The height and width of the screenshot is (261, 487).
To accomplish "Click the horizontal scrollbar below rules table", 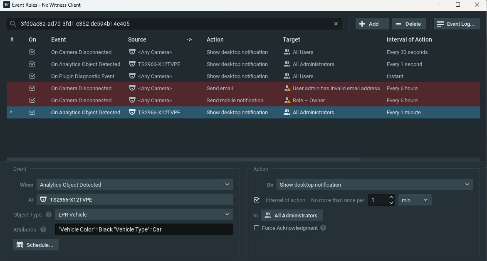I will click(184, 159).
